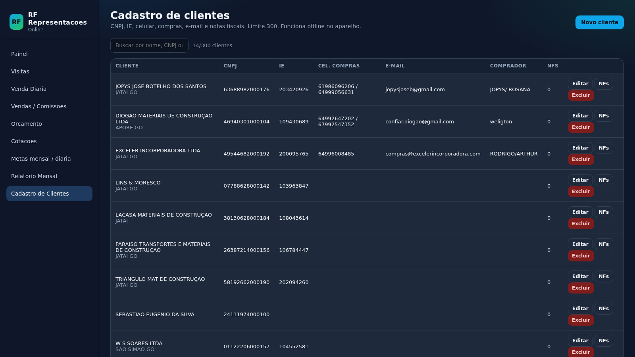635x357 pixels.
Task: Delete EXCELER INCORPORADORA LTDA
Action: [x=581, y=159]
